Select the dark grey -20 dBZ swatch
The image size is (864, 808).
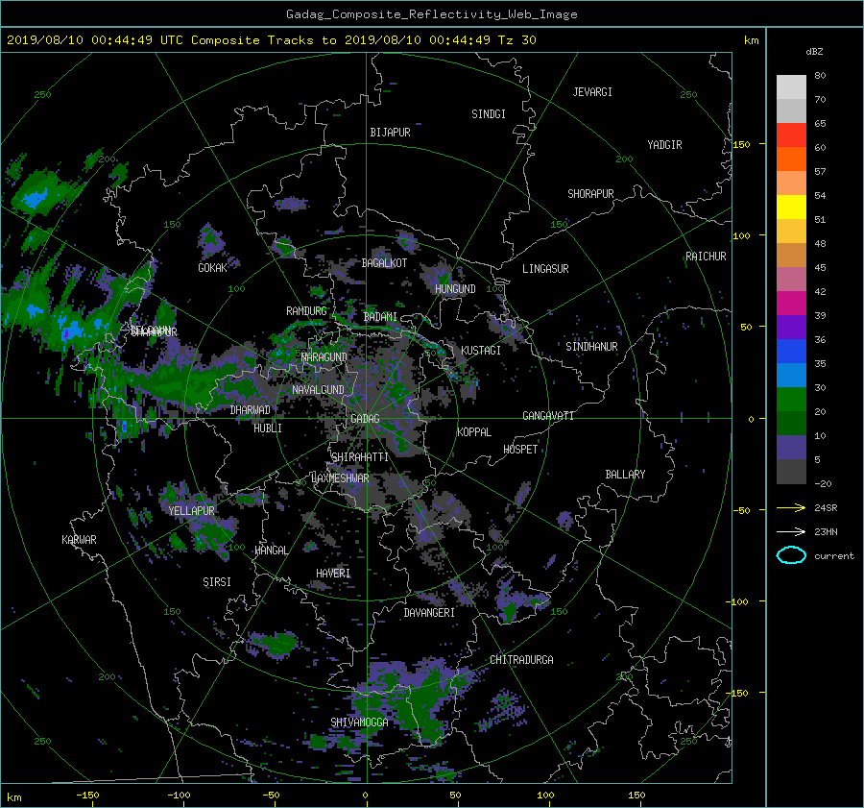click(x=791, y=471)
